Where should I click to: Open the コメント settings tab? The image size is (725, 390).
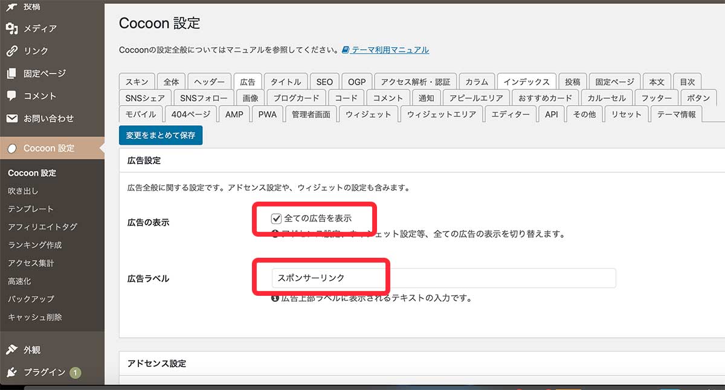(388, 98)
